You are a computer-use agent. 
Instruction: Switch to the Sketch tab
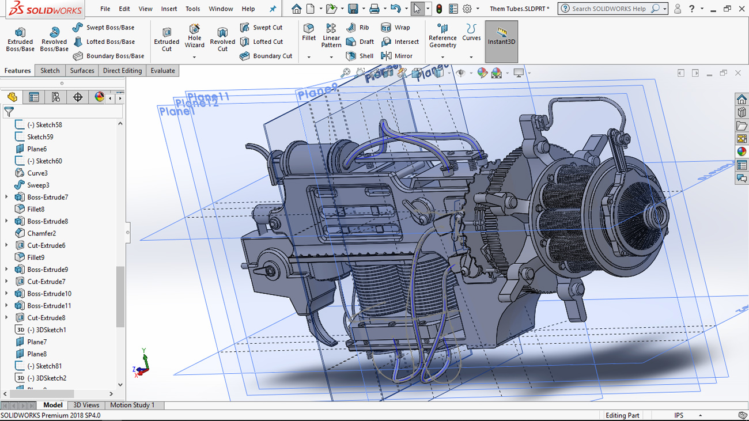pyautogui.click(x=50, y=71)
